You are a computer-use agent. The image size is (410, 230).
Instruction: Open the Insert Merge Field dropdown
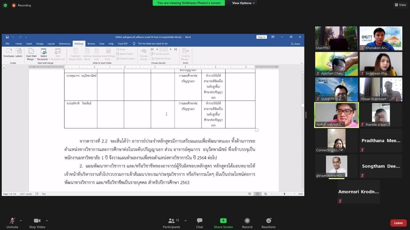pos(108,54)
